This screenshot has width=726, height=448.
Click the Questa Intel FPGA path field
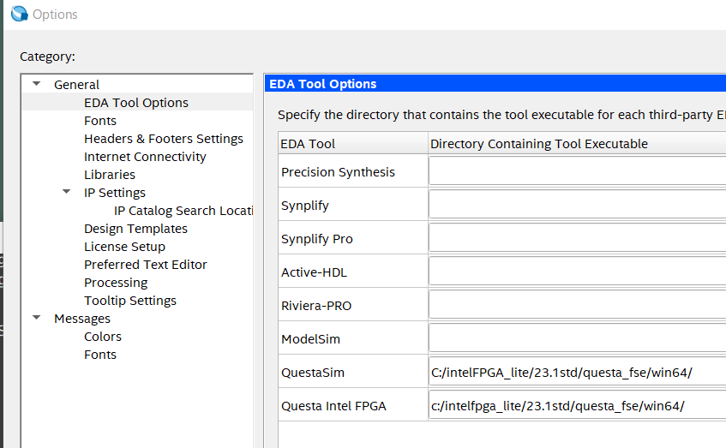tap(576, 406)
